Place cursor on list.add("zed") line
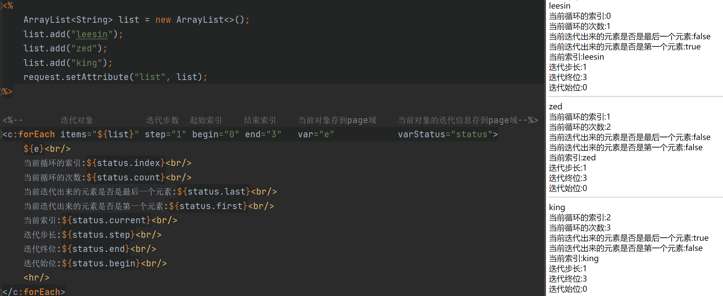This screenshot has height=296, width=723. [65, 48]
